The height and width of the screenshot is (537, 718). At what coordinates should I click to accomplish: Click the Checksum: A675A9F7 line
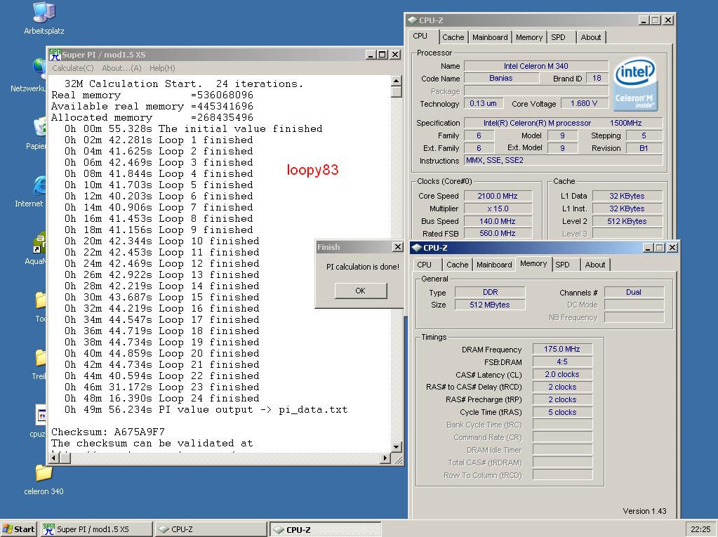click(x=108, y=432)
